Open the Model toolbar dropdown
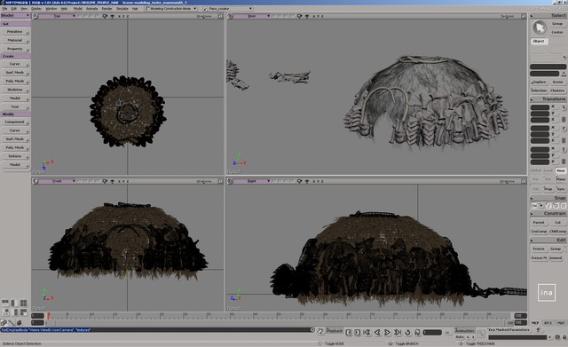Screen dimensions: 568x347 click(15, 15)
